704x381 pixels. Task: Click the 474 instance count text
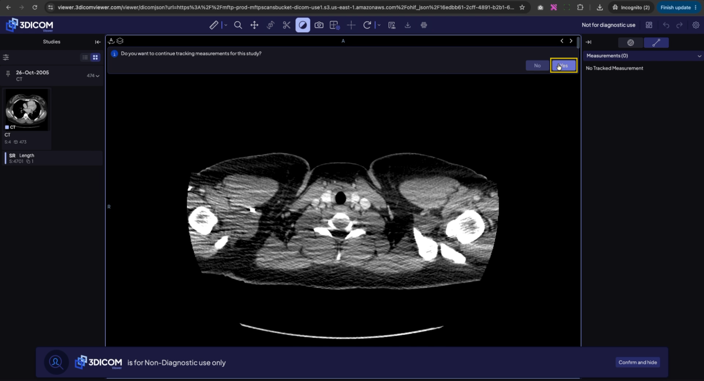(91, 76)
